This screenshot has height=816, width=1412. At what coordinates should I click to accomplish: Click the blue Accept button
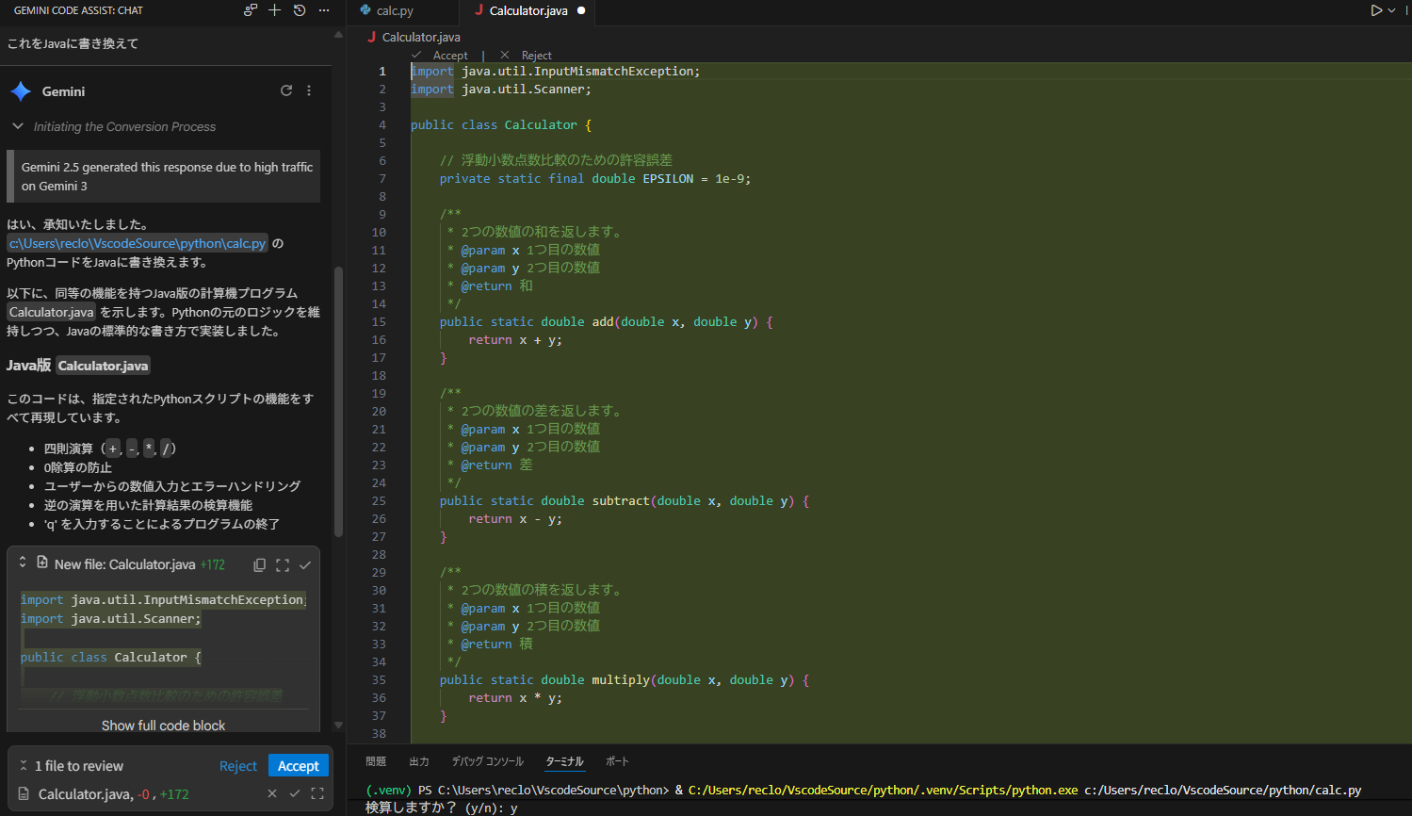tap(298, 766)
